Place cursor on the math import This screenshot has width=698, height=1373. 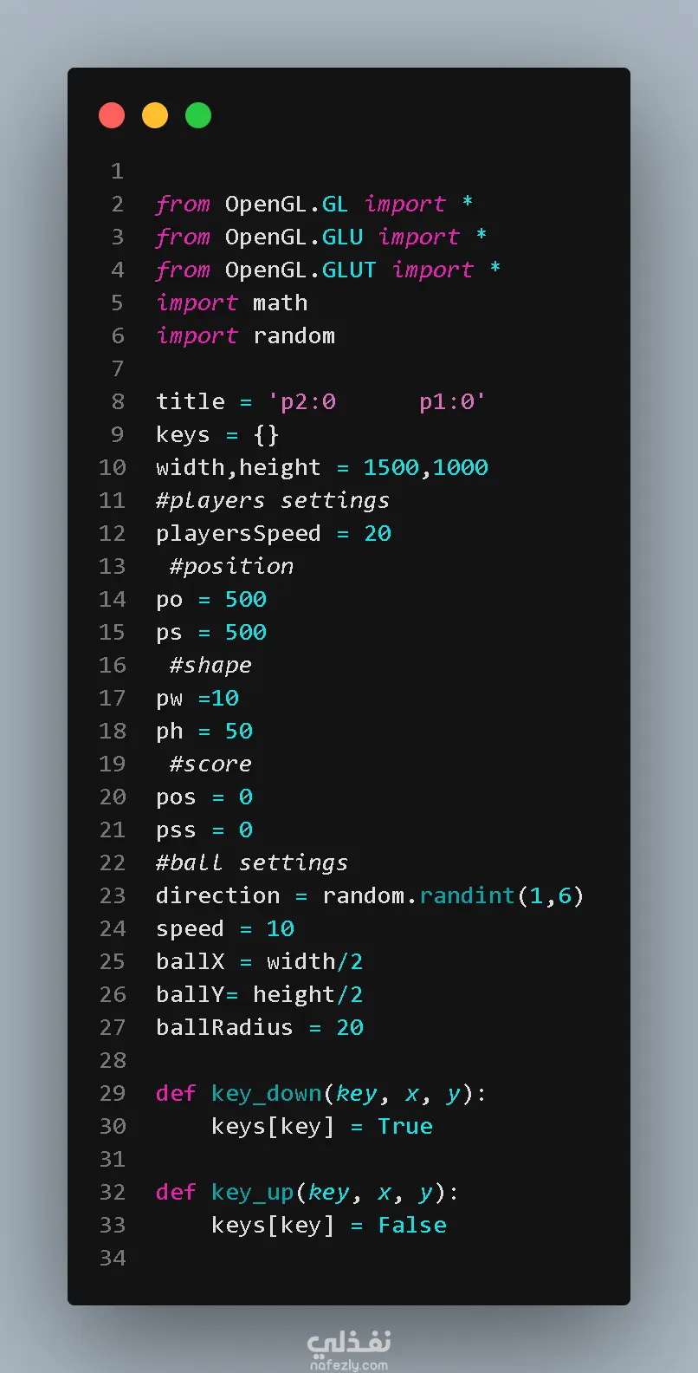280,303
